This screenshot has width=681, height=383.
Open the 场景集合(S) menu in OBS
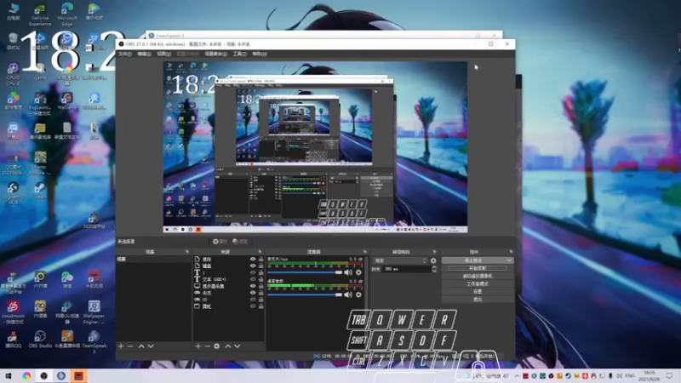coord(216,54)
